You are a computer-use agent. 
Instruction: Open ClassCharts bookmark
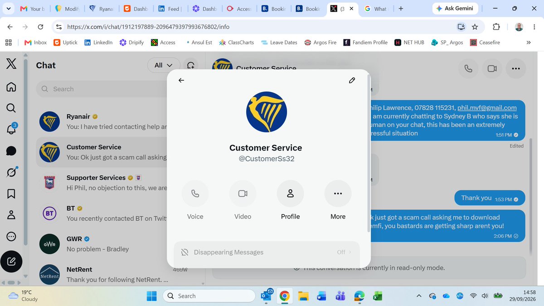[236, 42]
